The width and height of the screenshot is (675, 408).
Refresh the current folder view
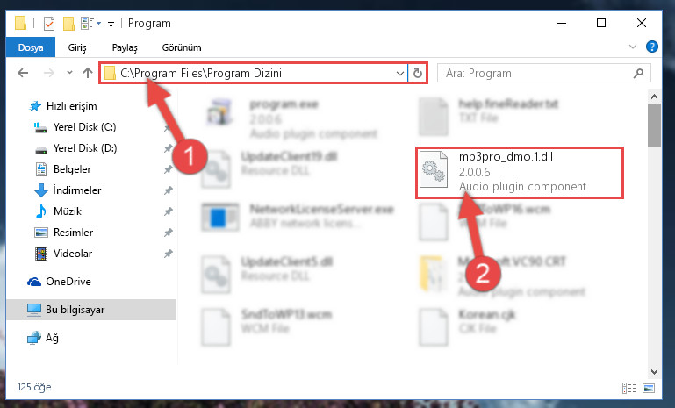click(418, 74)
